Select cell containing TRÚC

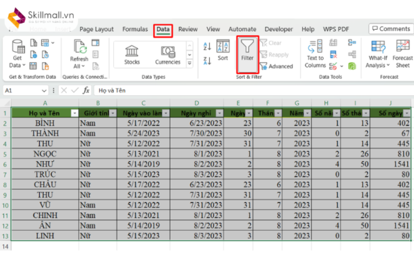click(45, 175)
